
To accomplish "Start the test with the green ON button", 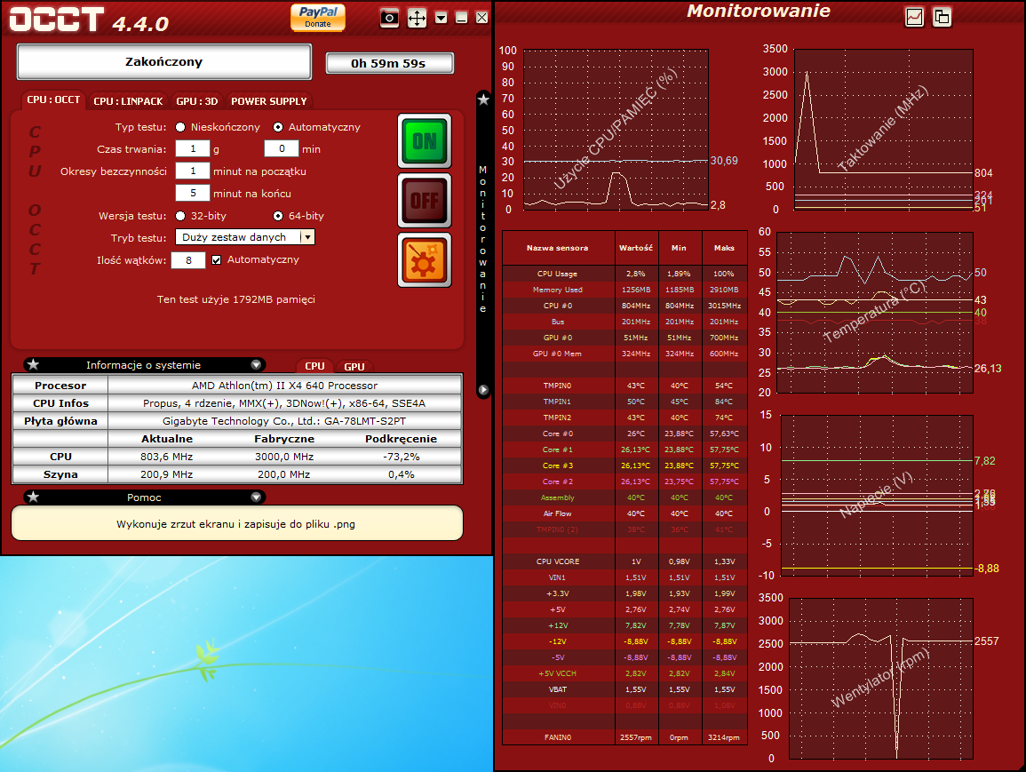I will click(x=425, y=140).
